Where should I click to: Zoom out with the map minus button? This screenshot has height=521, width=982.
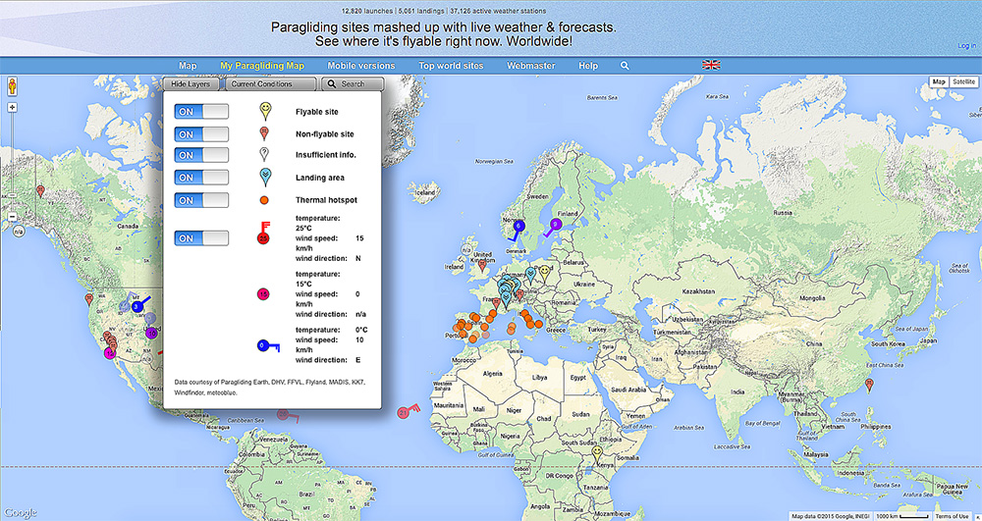[12, 217]
